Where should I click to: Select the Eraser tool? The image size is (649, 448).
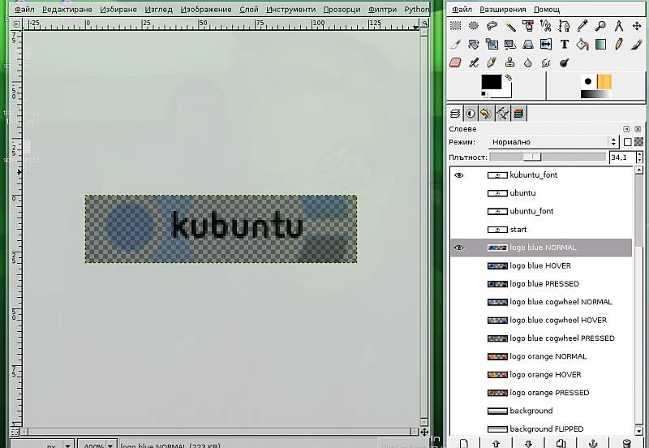[455, 62]
